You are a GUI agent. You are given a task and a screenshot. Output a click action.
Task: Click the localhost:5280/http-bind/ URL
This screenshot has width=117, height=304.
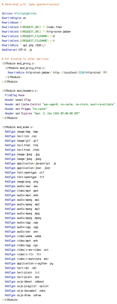coord(77,72)
